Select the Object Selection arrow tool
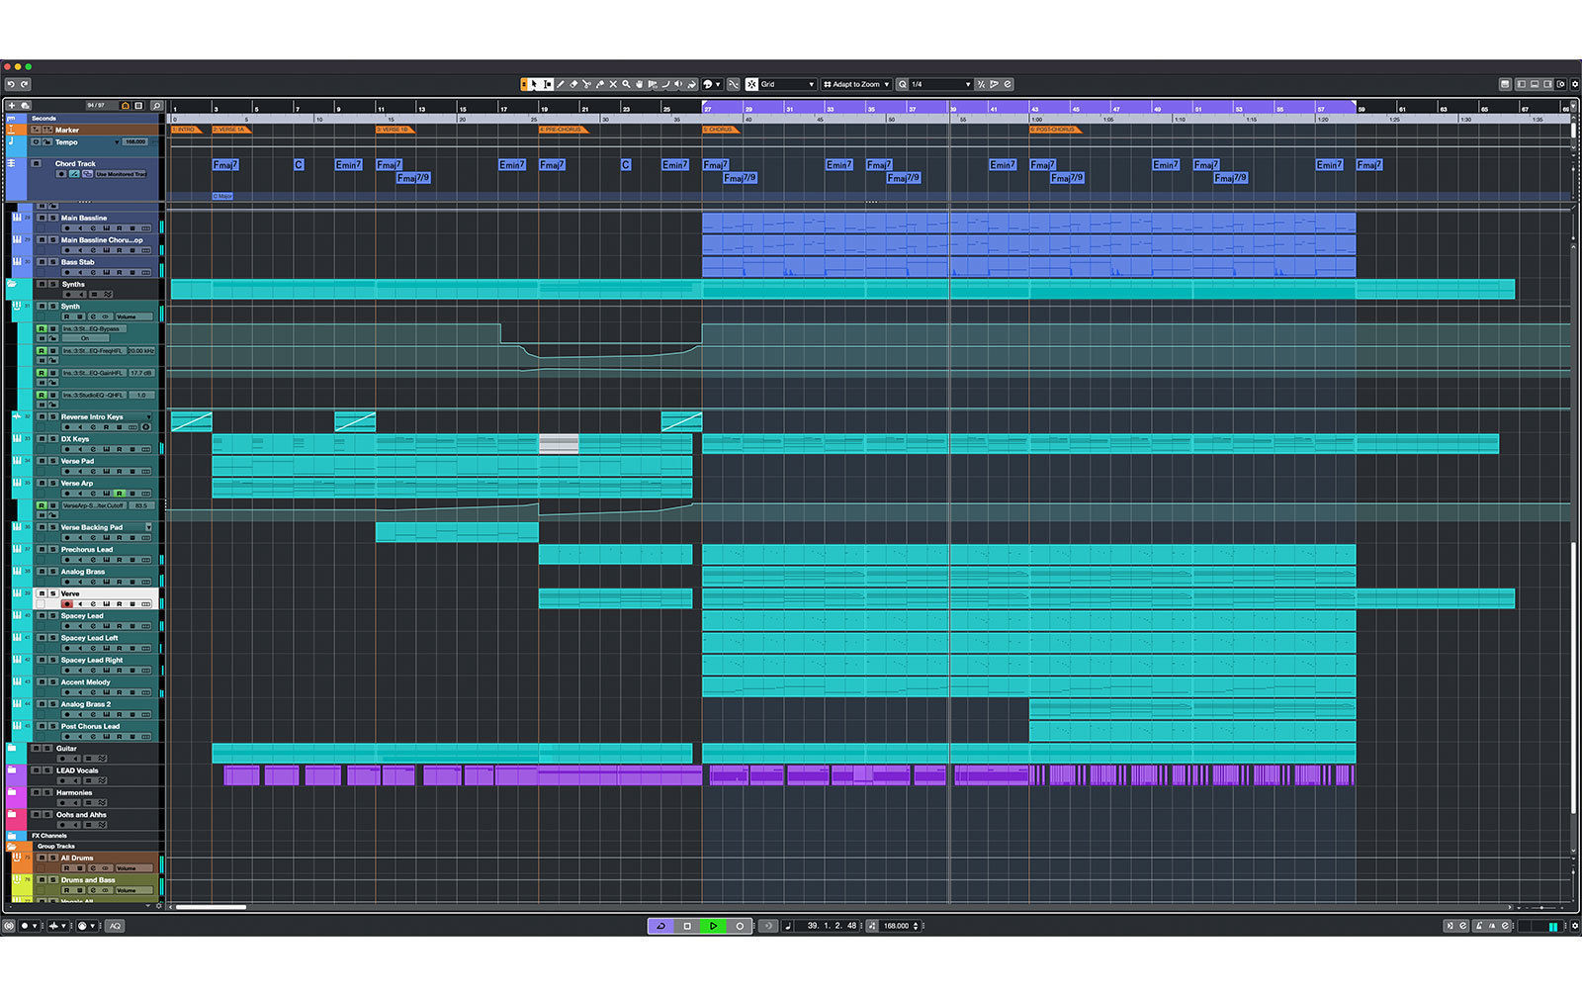The image size is (1582, 996). pyautogui.click(x=534, y=84)
